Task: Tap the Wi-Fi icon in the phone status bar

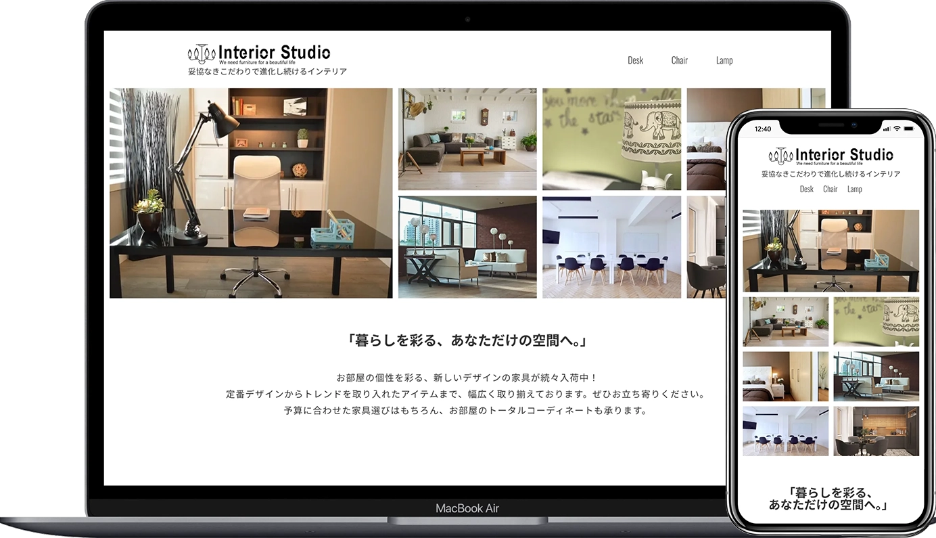Action: coord(896,129)
